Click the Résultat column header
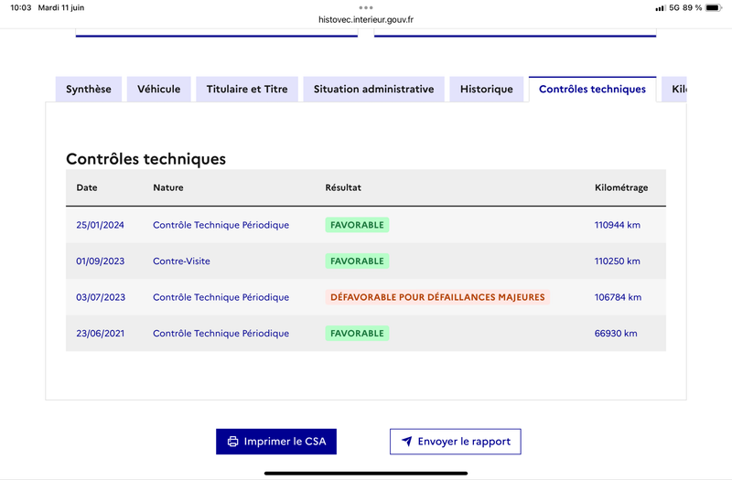732x480 pixels. (x=343, y=187)
